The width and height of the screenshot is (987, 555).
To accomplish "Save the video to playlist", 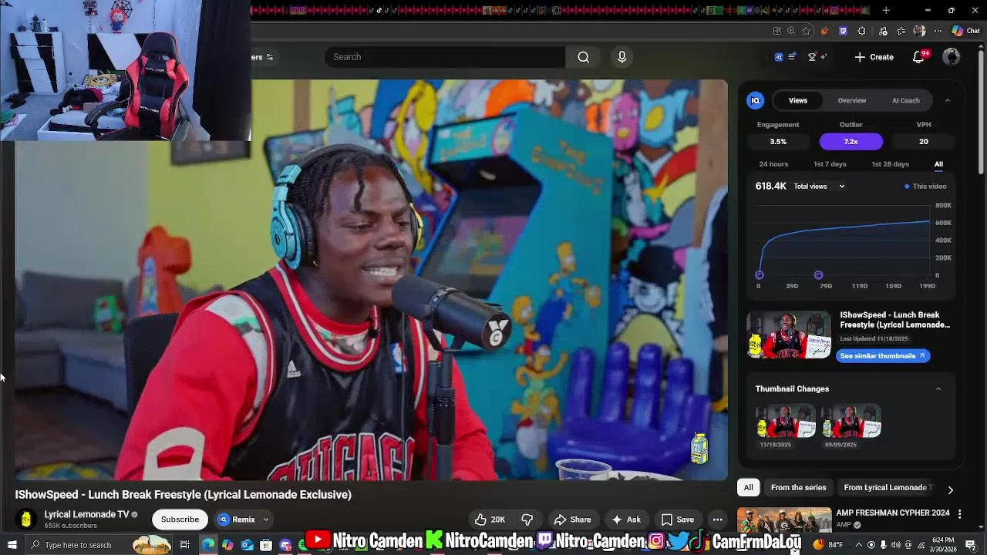I will [x=678, y=520].
